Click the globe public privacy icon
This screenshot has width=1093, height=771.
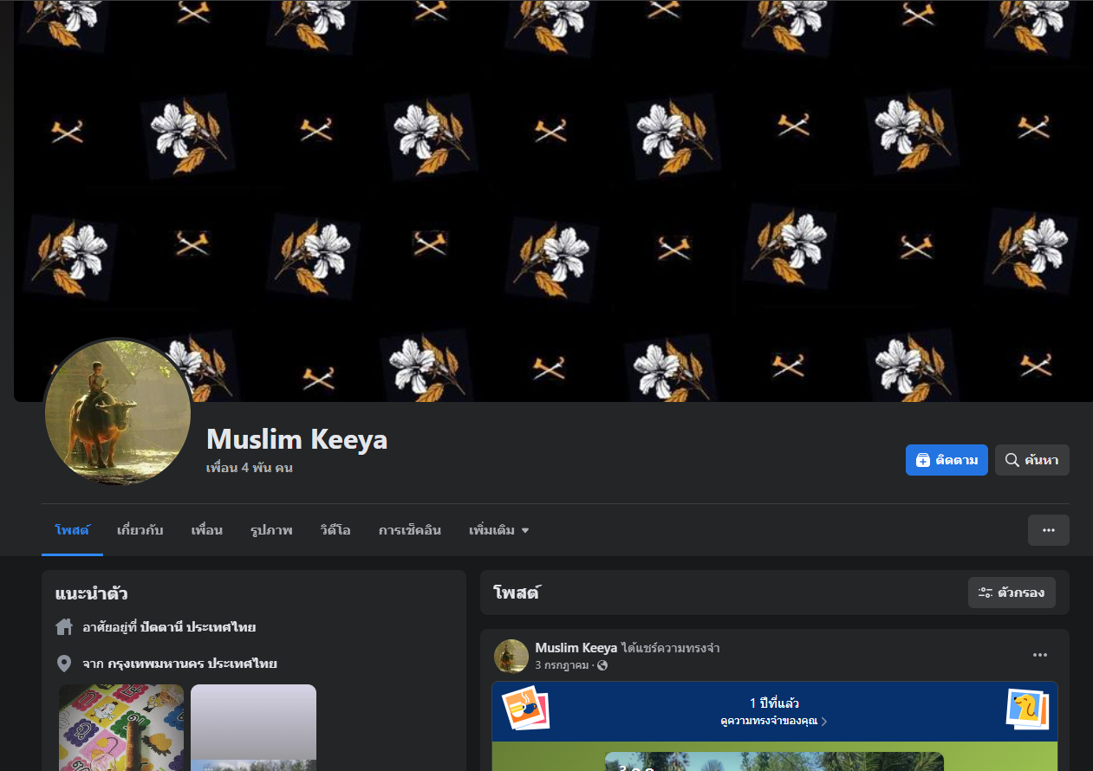[602, 665]
